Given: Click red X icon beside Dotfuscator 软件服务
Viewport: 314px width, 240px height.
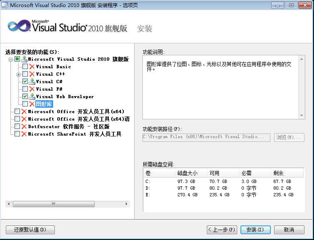Looking at the screenshot, I should coord(24,126).
